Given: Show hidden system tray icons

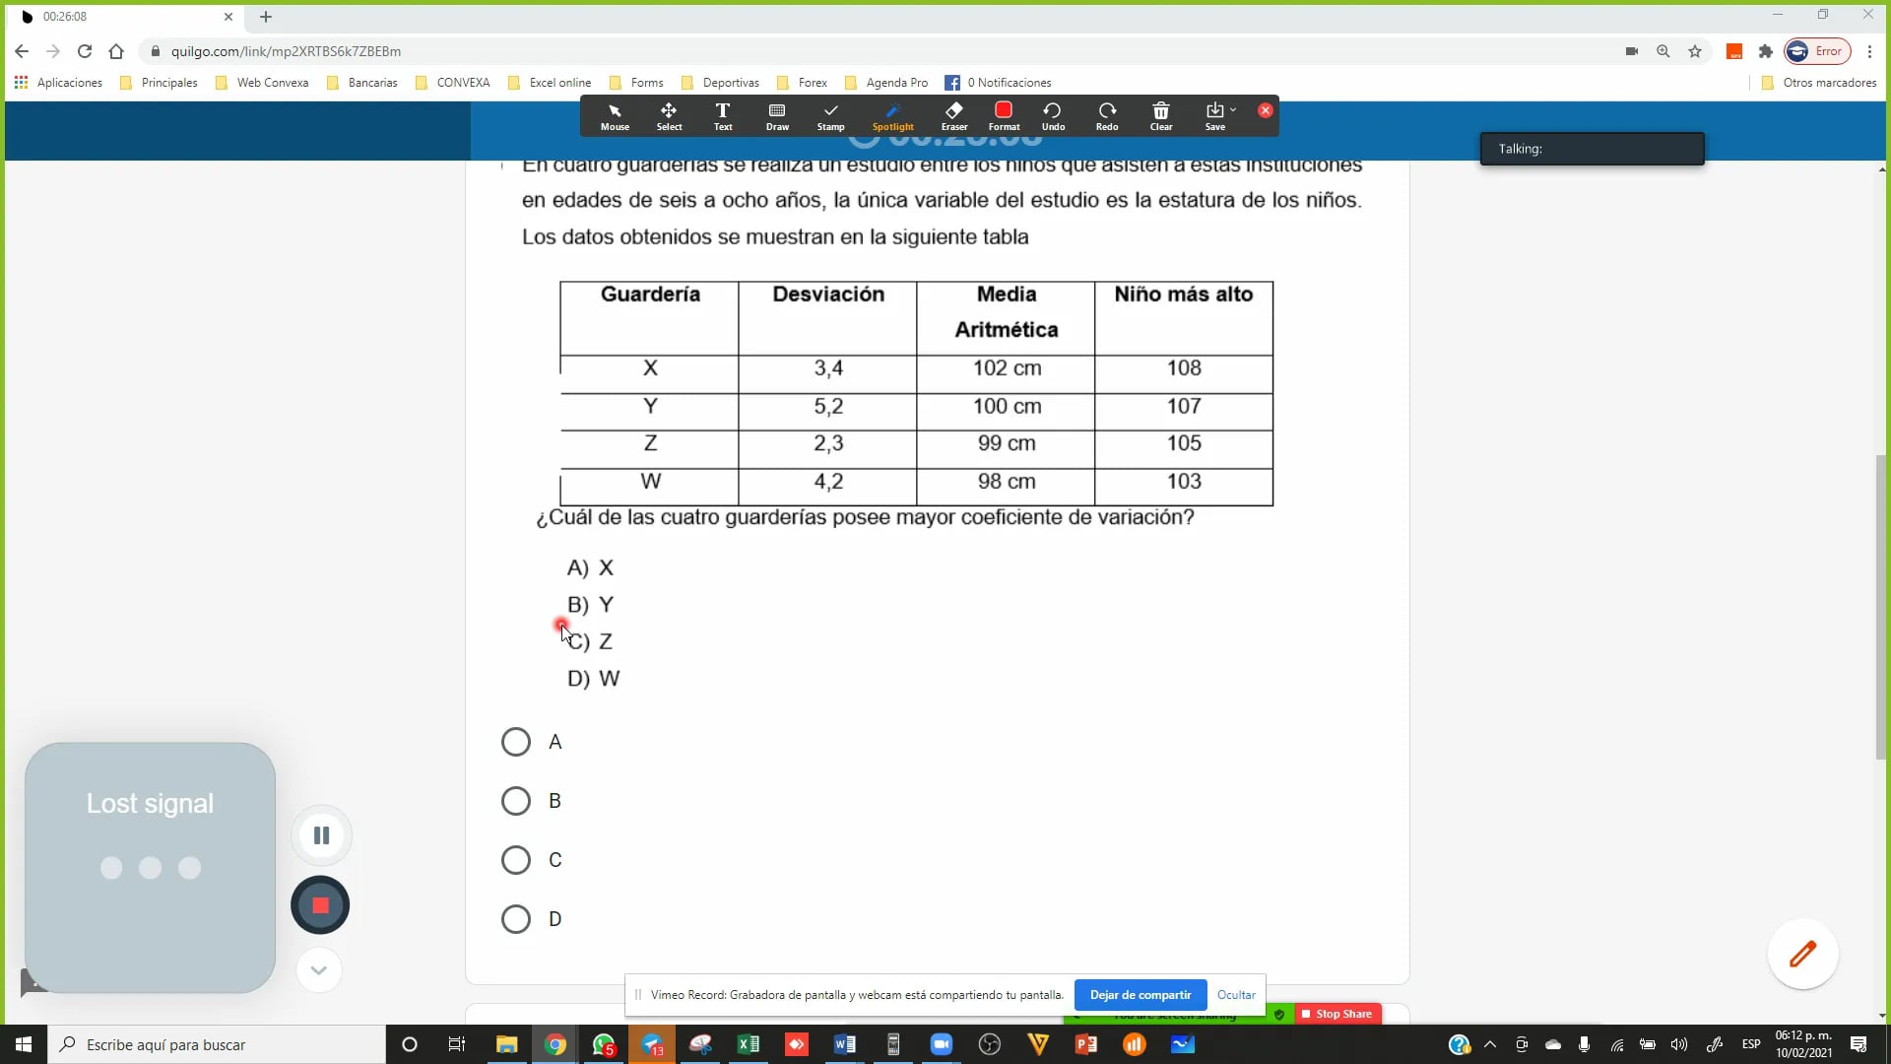Looking at the screenshot, I should point(1489,1044).
